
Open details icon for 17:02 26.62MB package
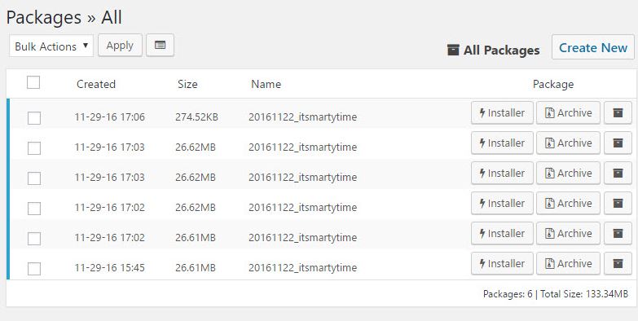pos(618,203)
